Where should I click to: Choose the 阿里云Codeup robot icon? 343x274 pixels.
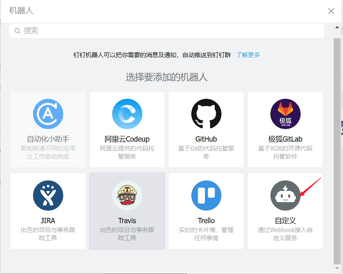pyautogui.click(x=127, y=114)
